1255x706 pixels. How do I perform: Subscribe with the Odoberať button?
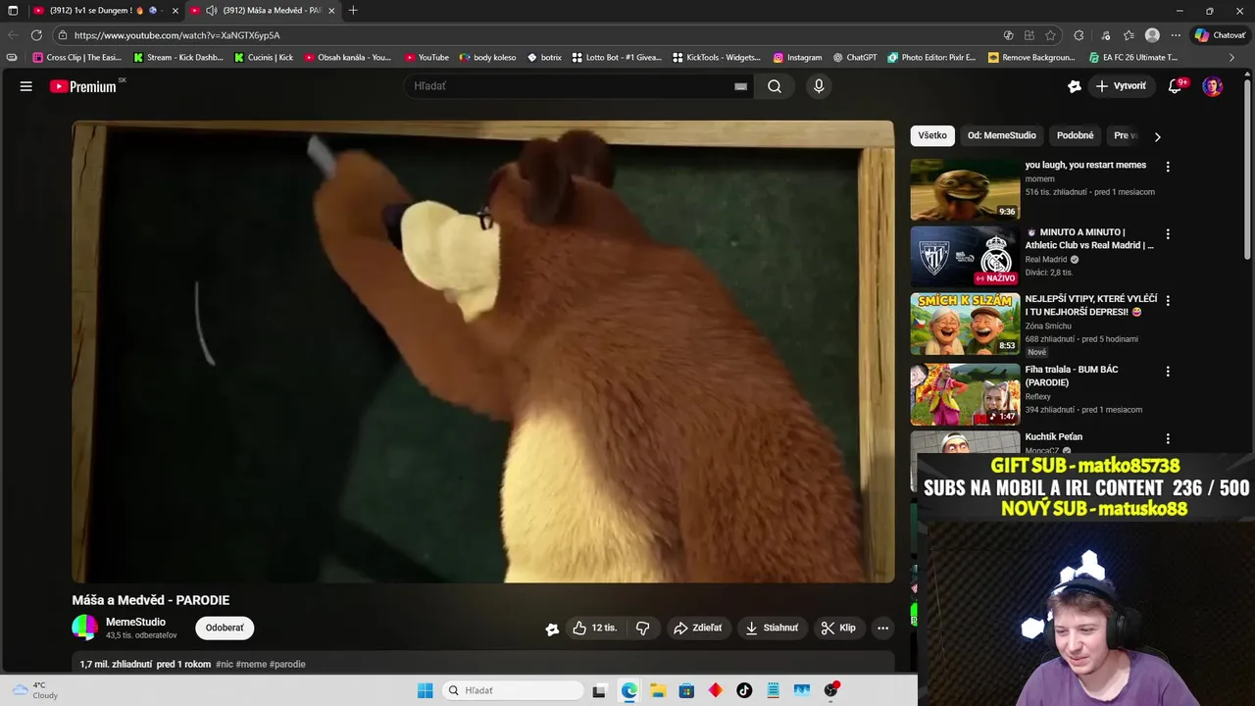[225, 628]
